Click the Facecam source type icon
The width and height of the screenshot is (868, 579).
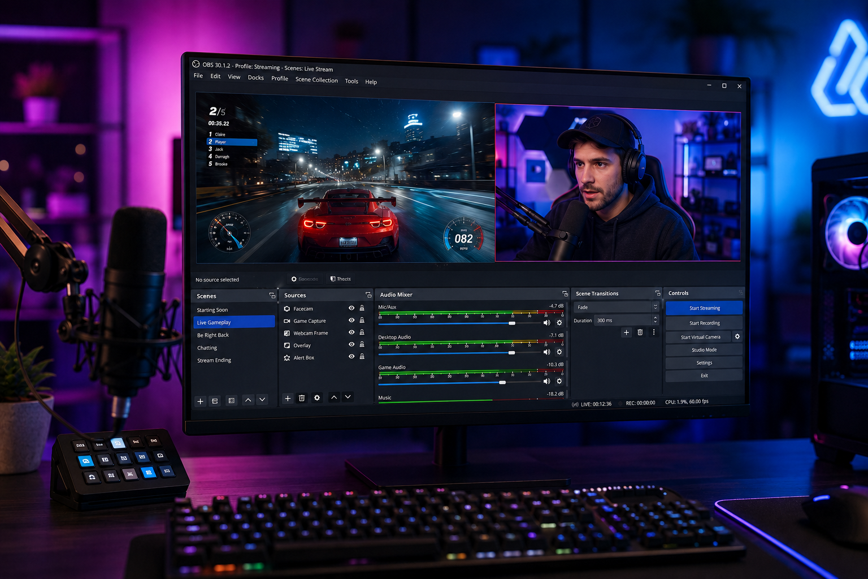pyautogui.click(x=287, y=309)
